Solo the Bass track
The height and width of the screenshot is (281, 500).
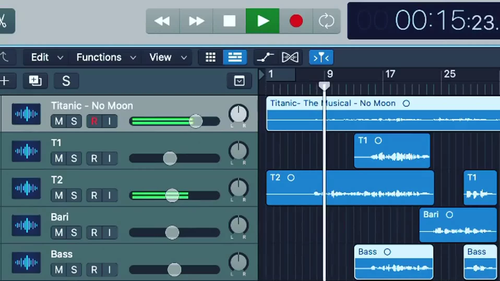(x=74, y=270)
